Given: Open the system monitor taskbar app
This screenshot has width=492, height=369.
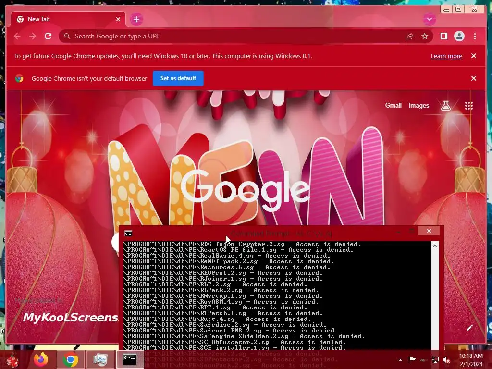Looking at the screenshot, I should coord(100,359).
